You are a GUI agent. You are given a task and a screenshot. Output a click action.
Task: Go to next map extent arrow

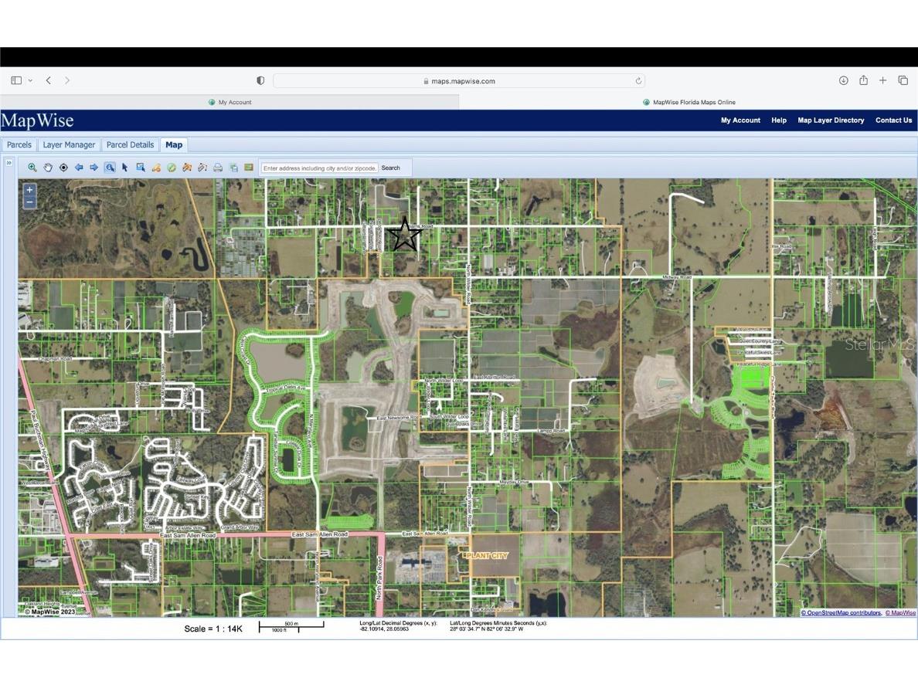[x=93, y=168]
